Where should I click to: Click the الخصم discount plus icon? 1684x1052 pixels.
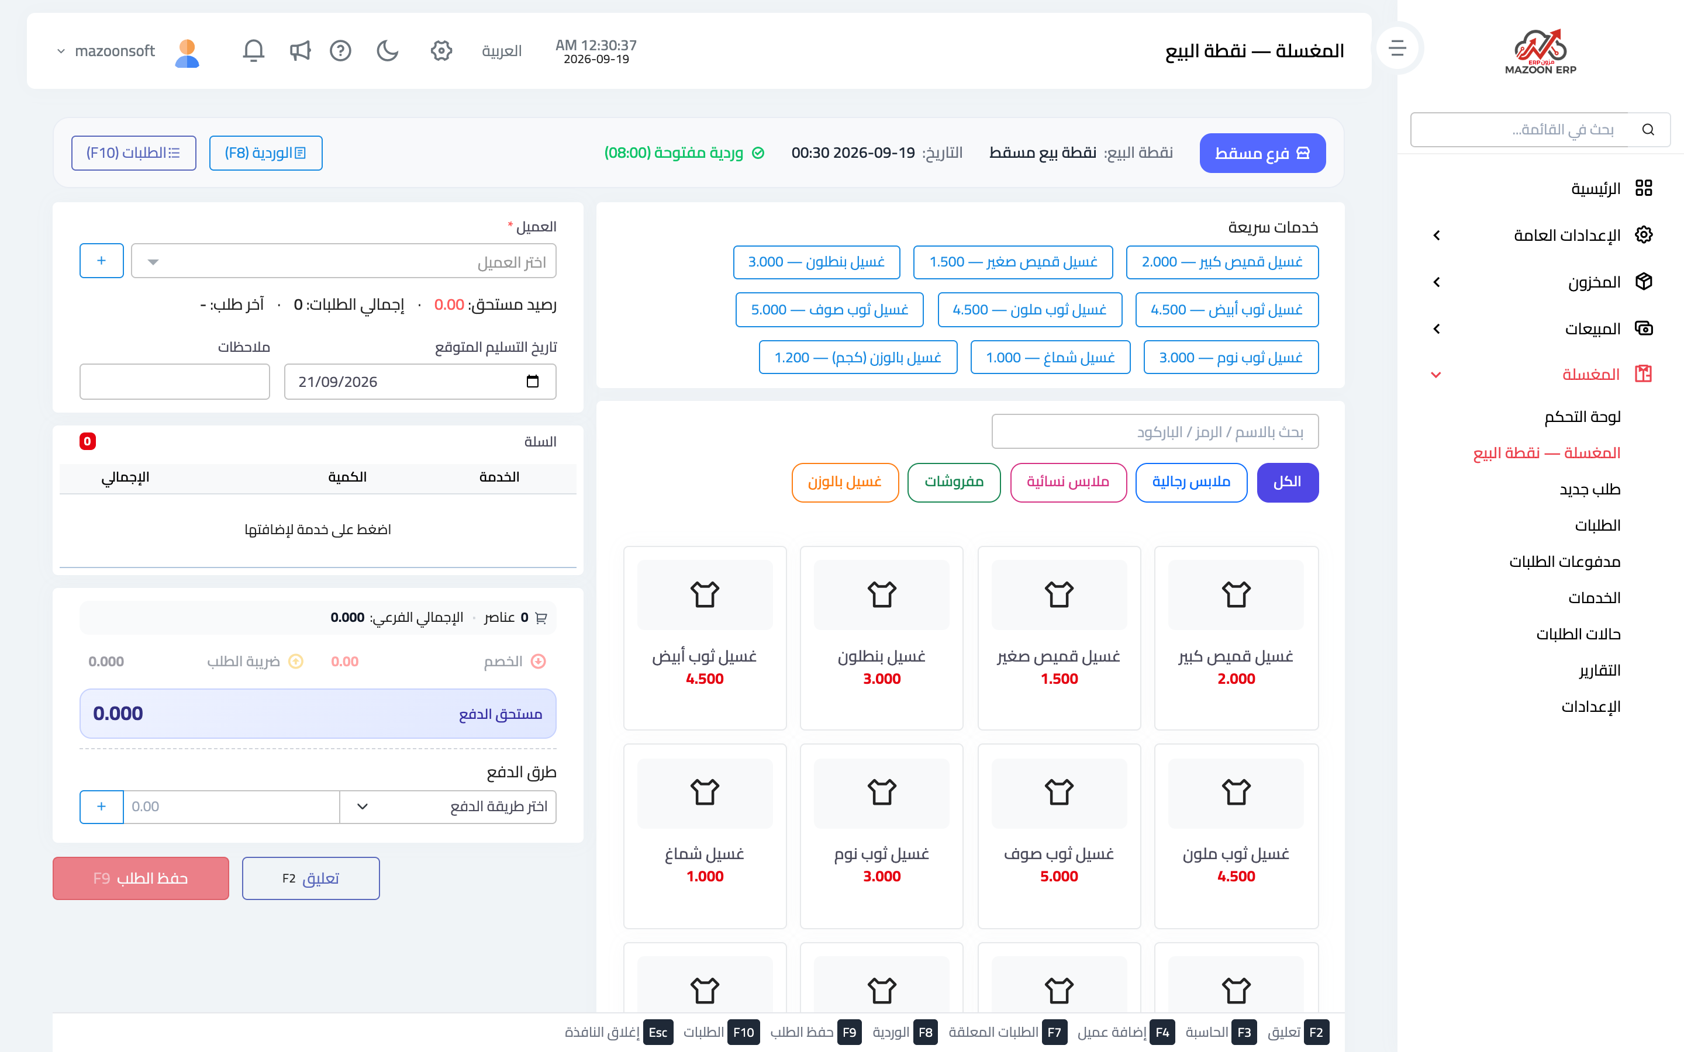[x=538, y=661]
